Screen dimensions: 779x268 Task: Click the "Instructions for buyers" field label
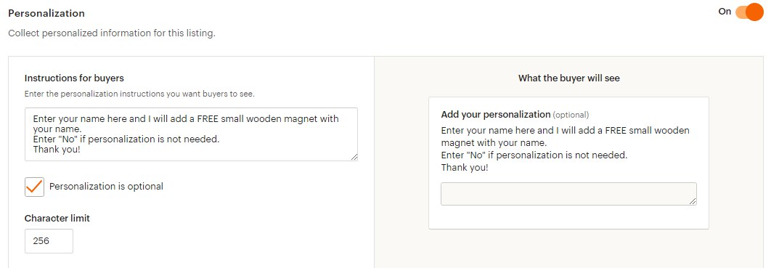pos(74,78)
